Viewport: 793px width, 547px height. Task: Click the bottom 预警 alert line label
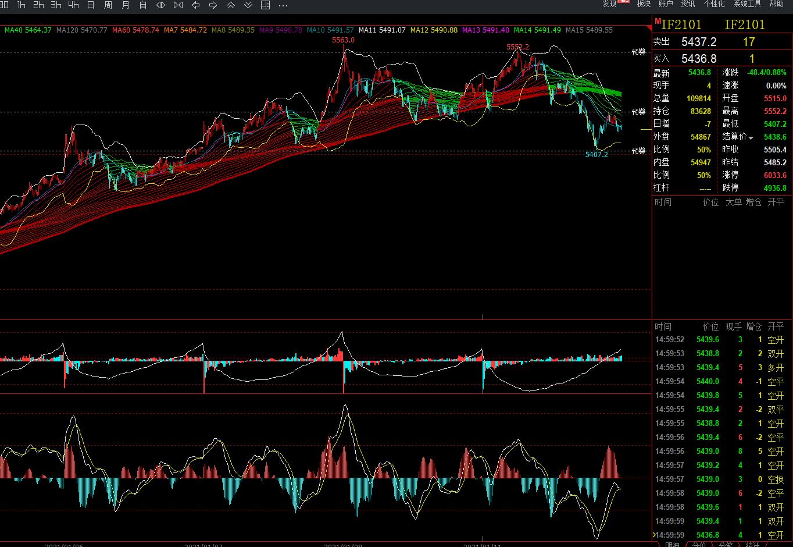click(639, 151)
